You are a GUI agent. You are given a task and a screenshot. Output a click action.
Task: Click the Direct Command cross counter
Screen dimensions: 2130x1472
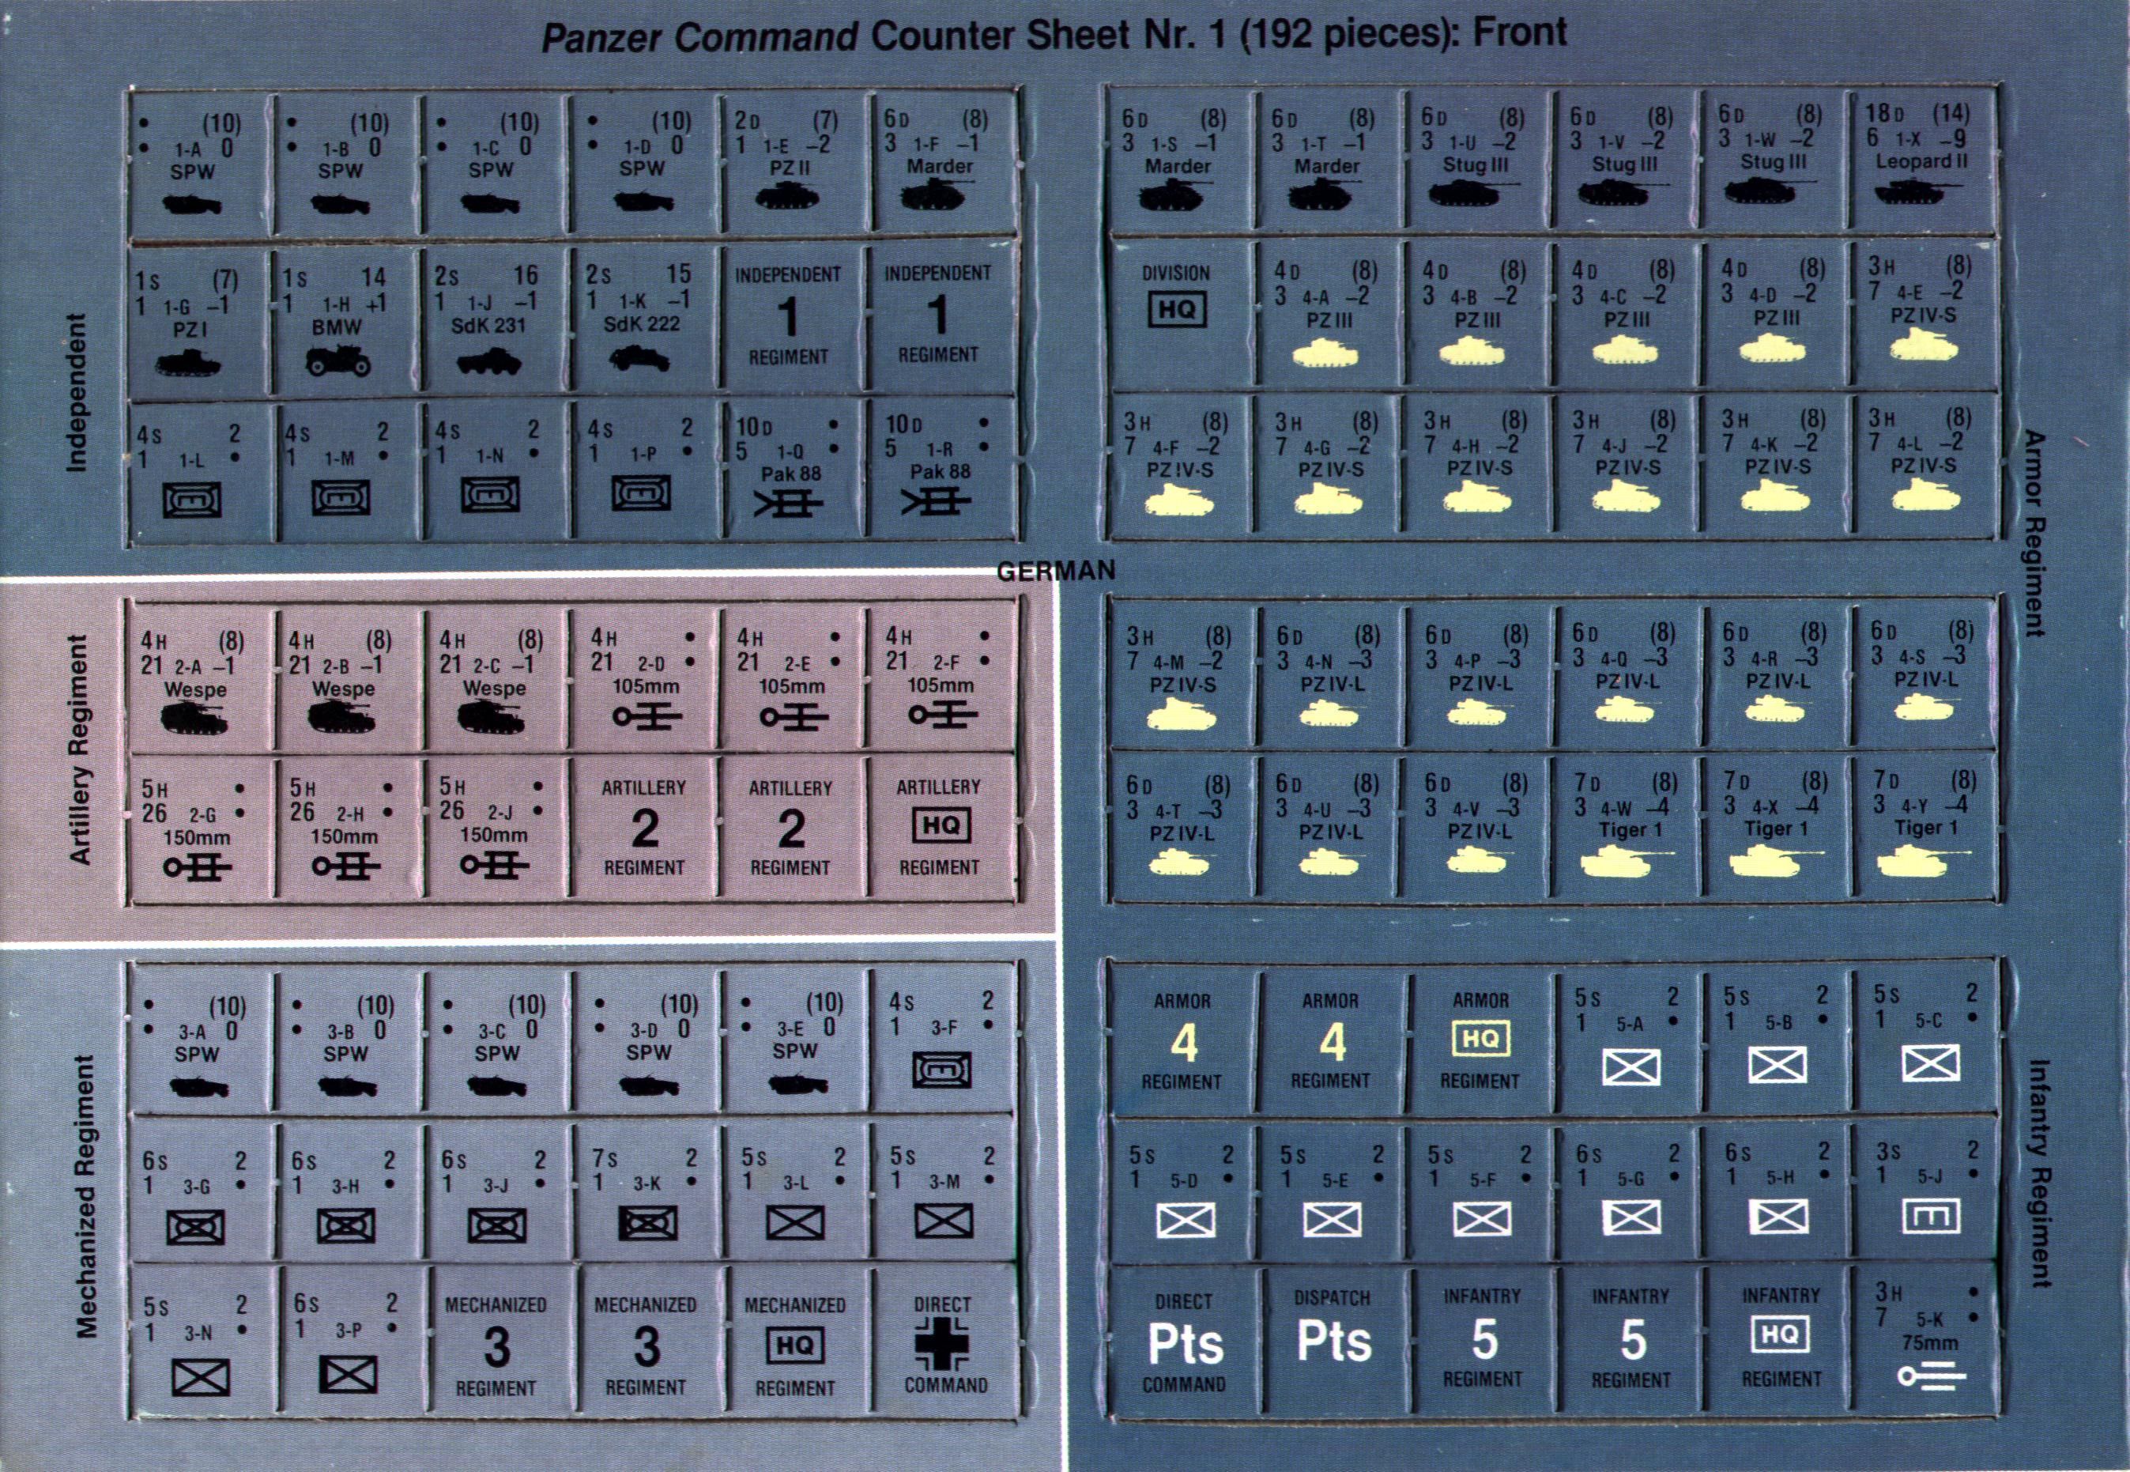tap(944, 1344)
